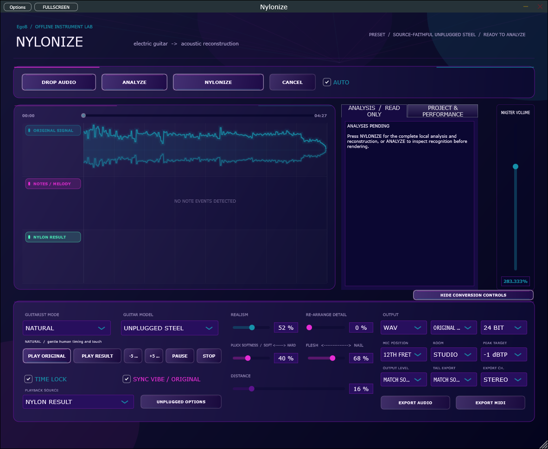Image resolution: width=548 pixels, height=449 pixels.
Task: Skip back with the -5 button
Action: click(x=133, y=356)
